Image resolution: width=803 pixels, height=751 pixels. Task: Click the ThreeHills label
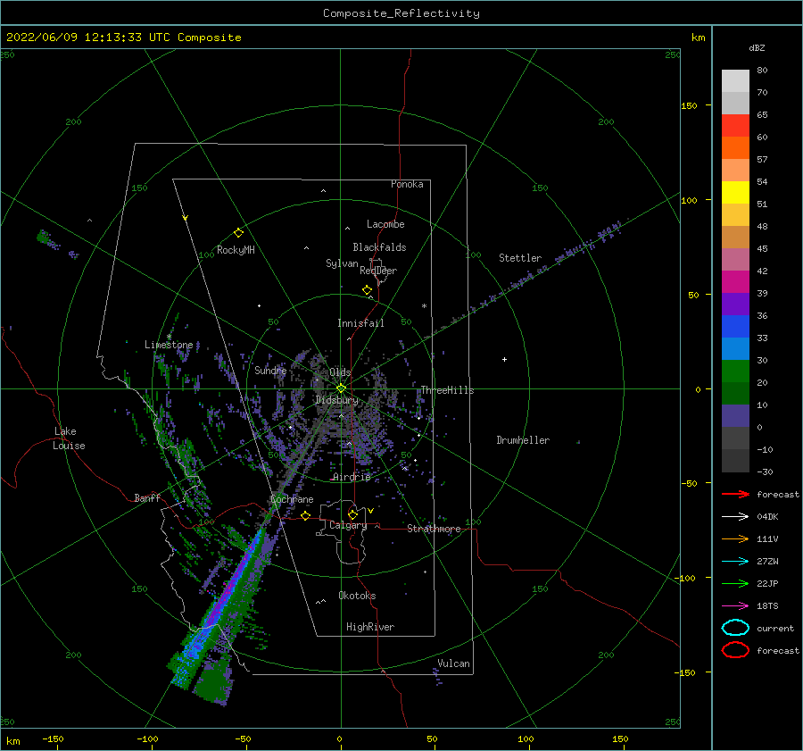coord(448,390)
